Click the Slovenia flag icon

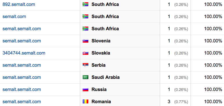pyautogui.click(x=86, y=41)
